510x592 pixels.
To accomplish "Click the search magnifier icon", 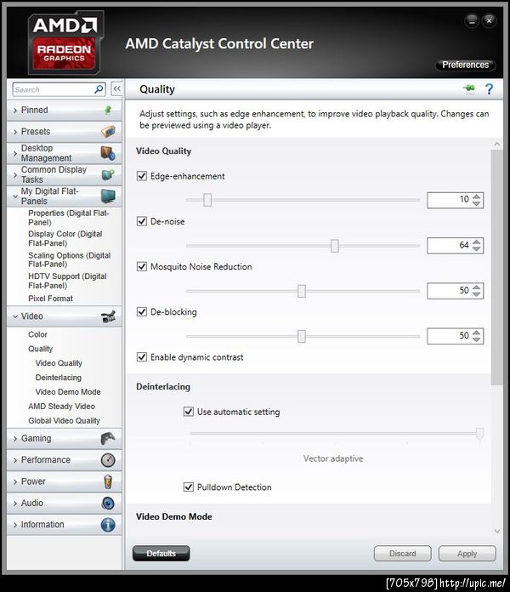I will pos(99,89).
